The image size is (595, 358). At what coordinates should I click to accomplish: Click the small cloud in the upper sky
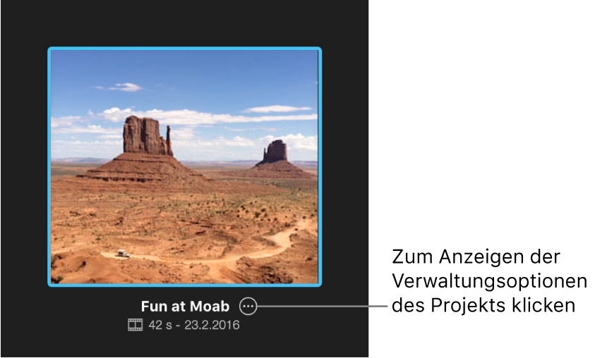[x=121, y=87]
